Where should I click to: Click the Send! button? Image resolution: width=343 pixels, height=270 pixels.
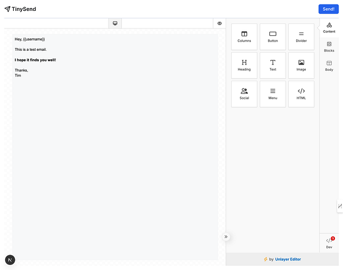[x=328, y=9]
